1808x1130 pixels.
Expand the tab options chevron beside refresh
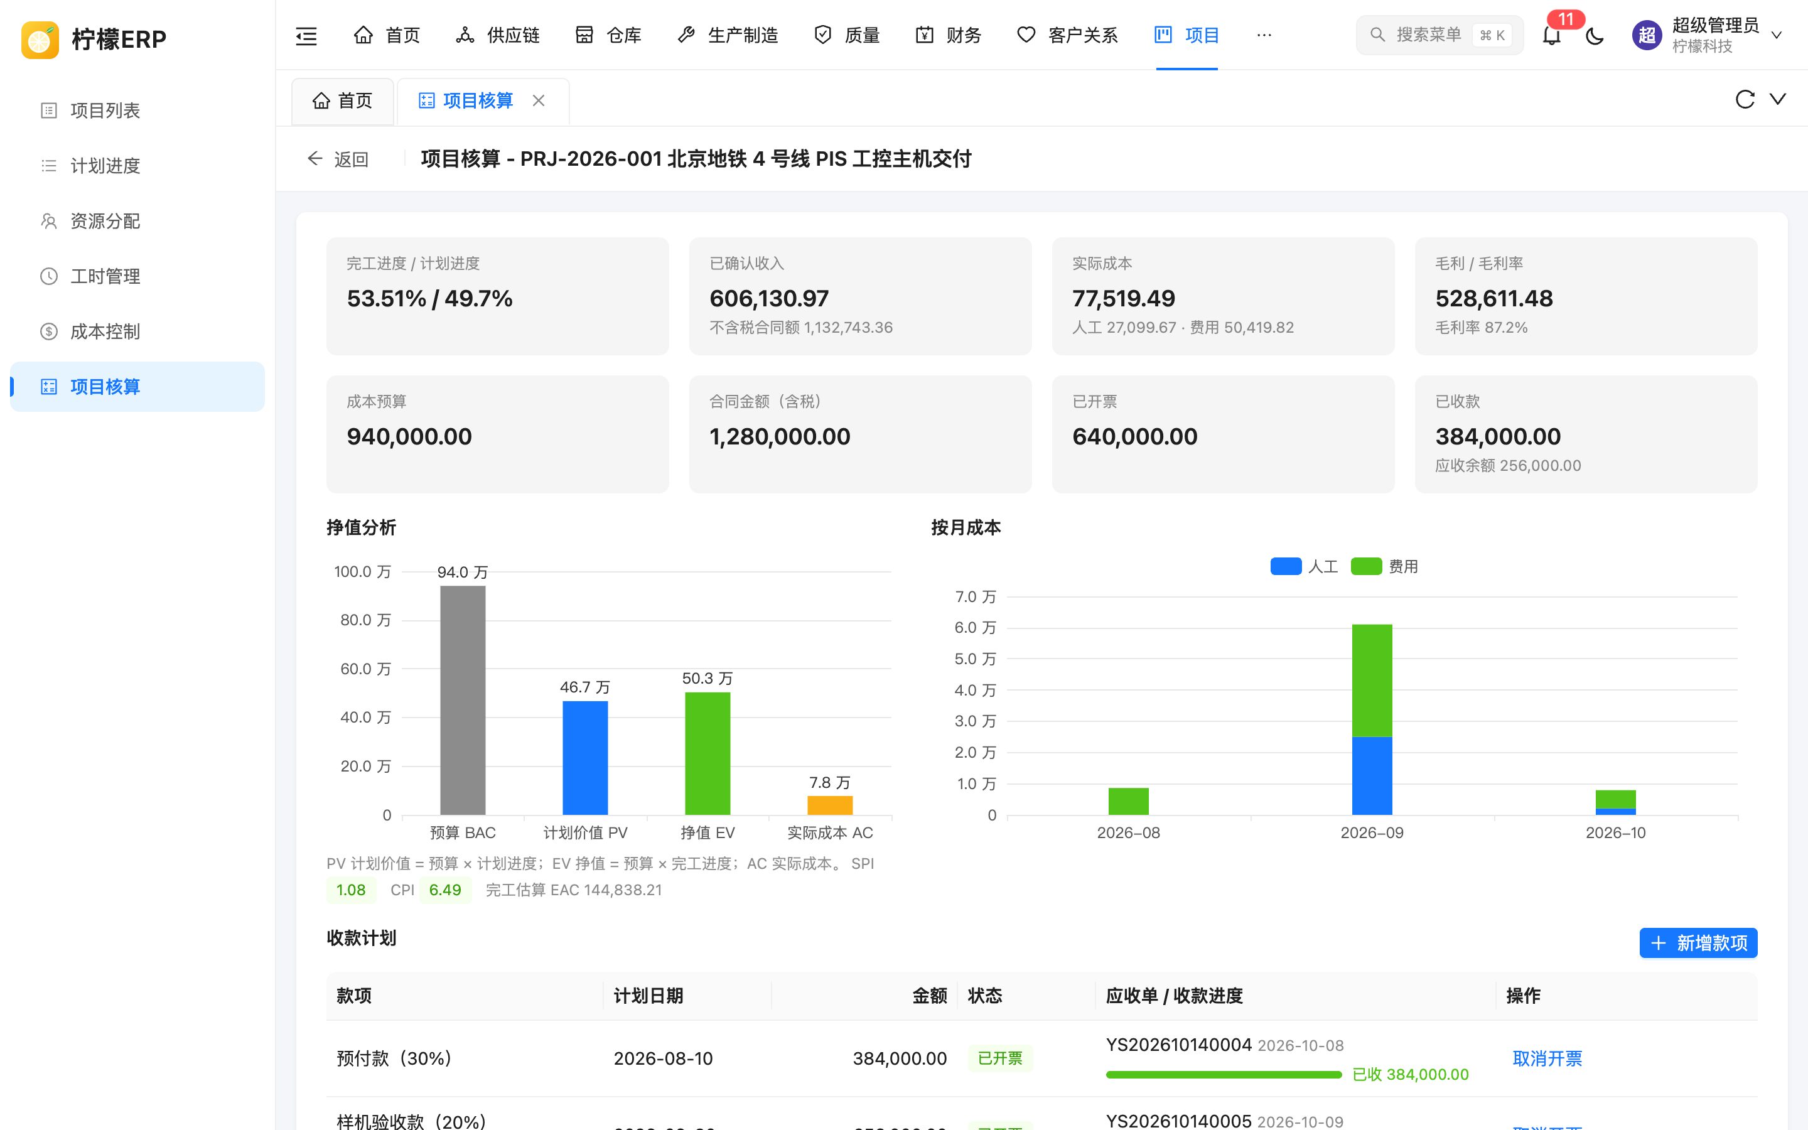coord(1778,99)
